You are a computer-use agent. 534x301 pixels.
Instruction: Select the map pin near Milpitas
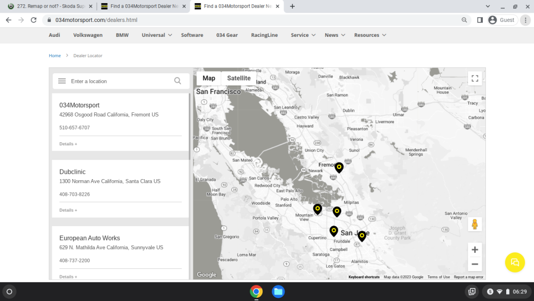click(x=337, y=212)
